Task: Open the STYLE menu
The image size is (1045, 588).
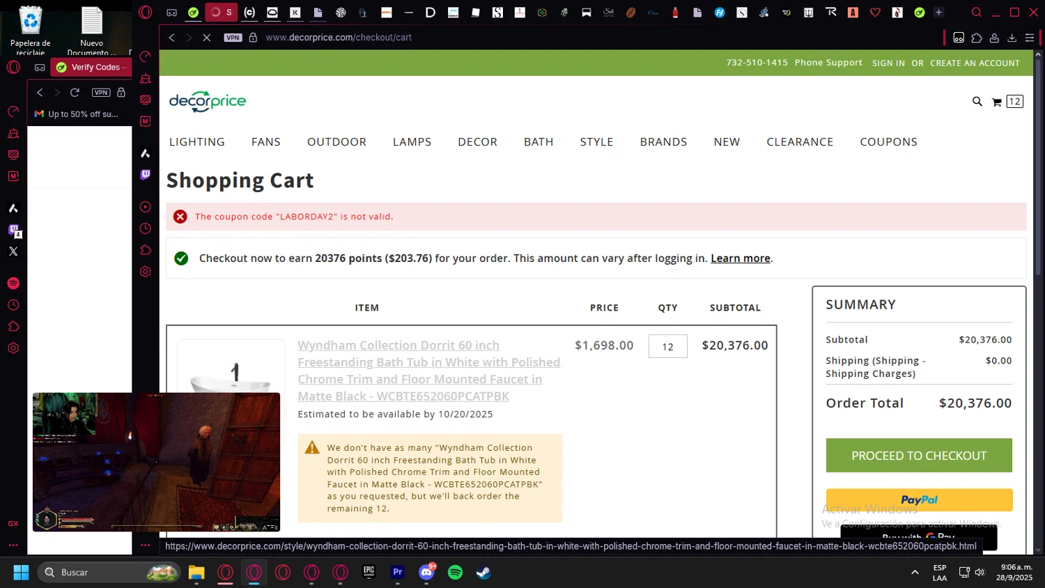Action: pyautogui.click(x=597, y=142)
